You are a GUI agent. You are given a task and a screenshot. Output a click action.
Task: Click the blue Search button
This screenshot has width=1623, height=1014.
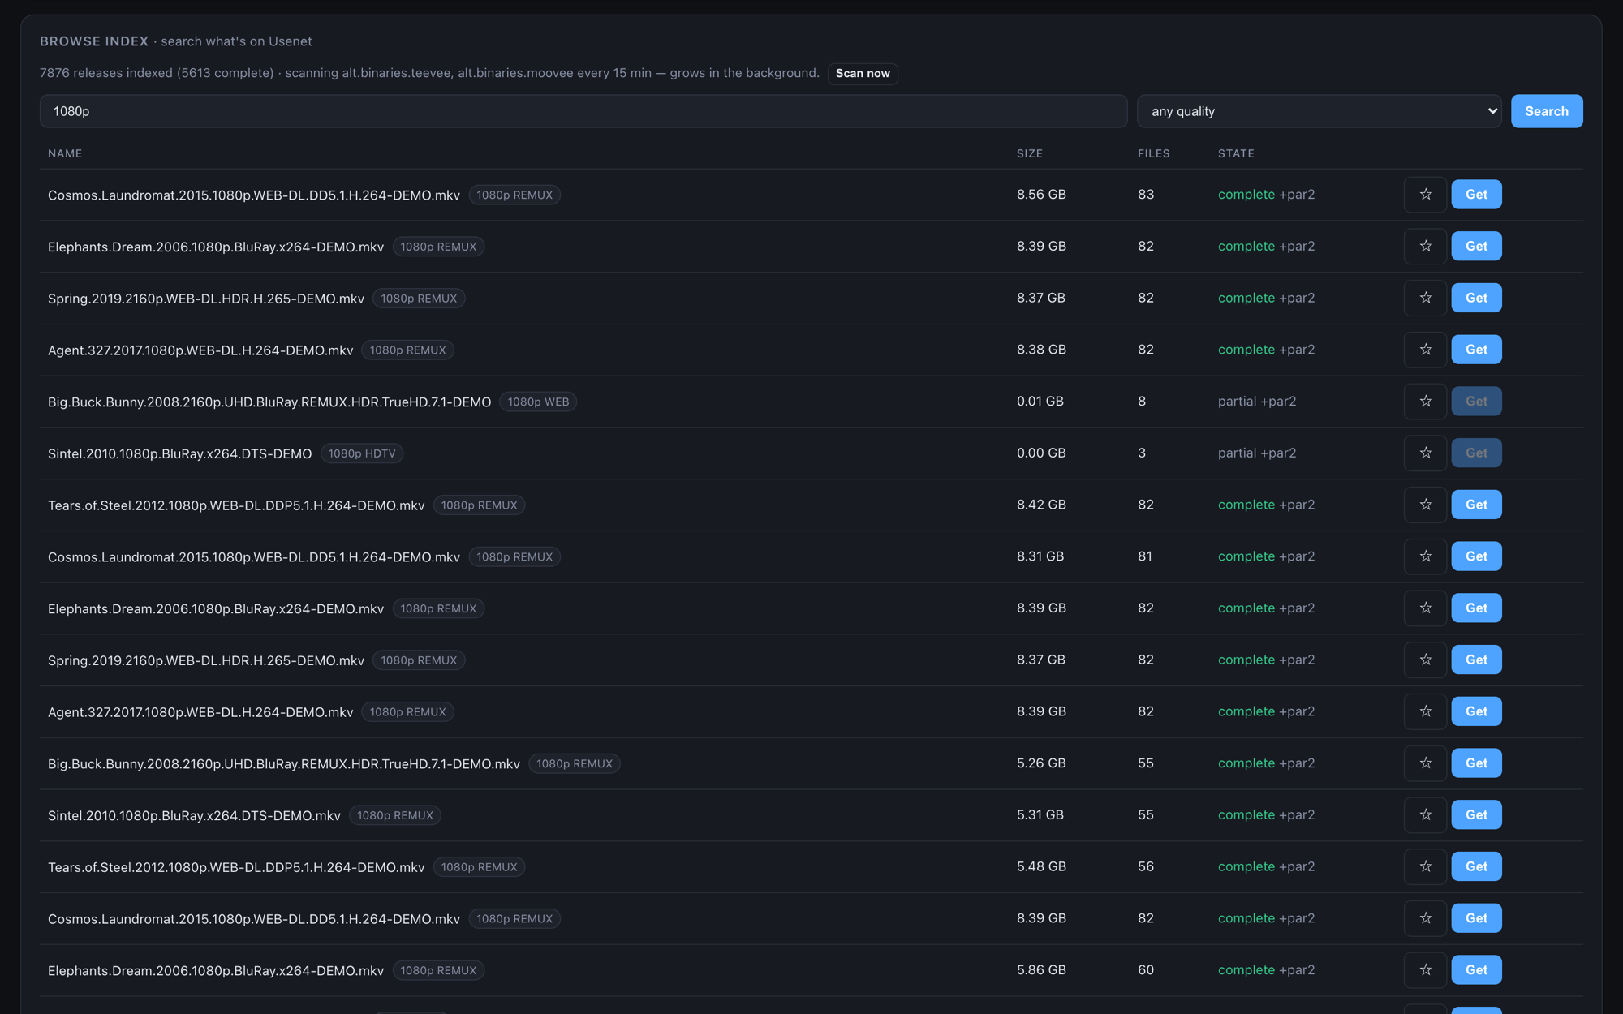pos(1546,111)
